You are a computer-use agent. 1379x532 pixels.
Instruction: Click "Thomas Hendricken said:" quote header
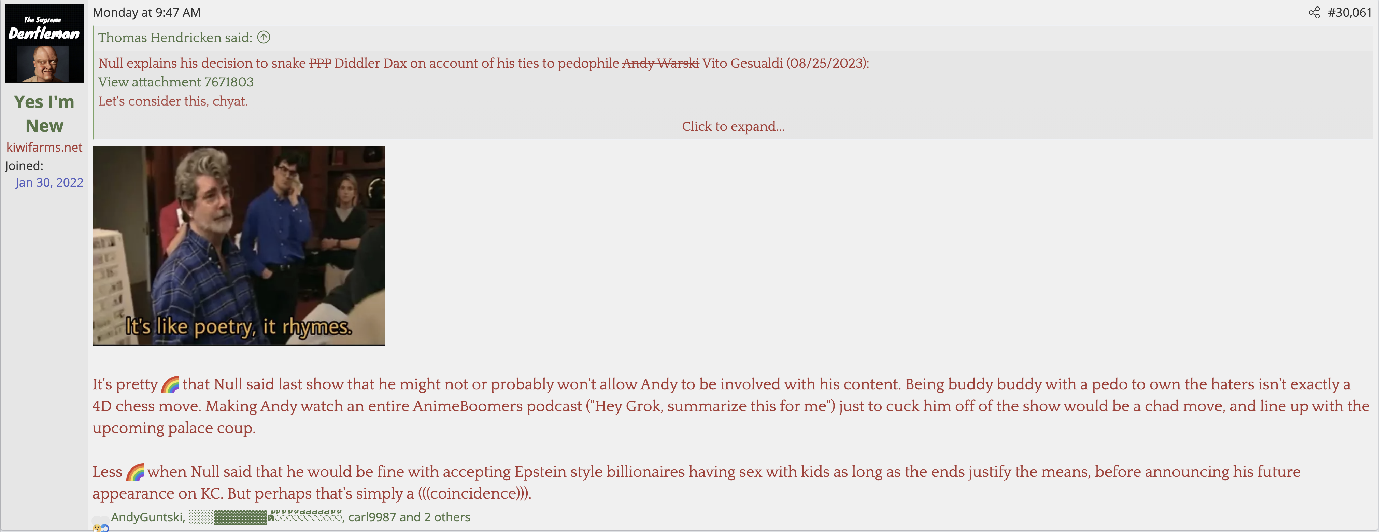(x=175, y=38)
